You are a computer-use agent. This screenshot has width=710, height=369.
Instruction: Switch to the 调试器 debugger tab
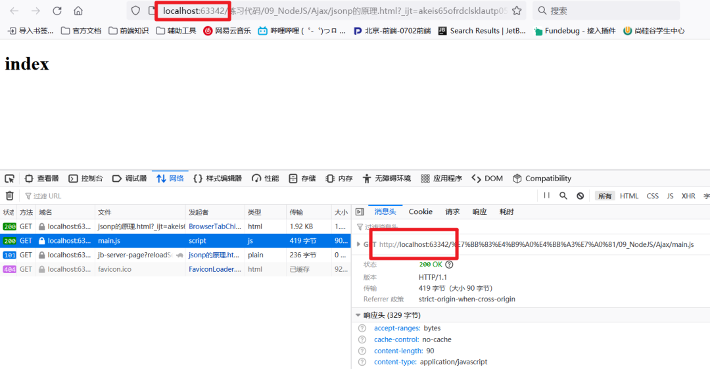[130, 179]
